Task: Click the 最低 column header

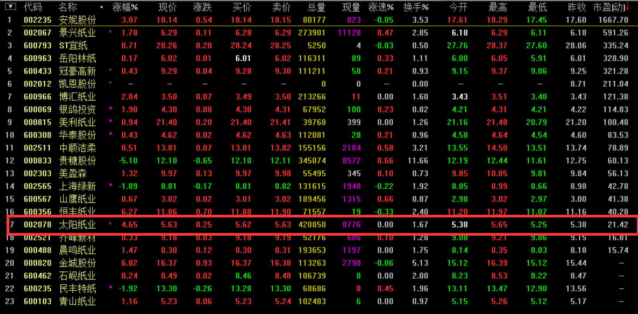Action: pos(538,7)
